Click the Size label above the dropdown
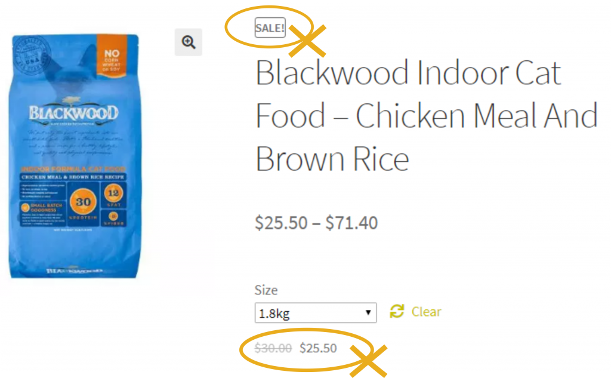This screenshot has height=378, width=611. [x=266, y=290]
